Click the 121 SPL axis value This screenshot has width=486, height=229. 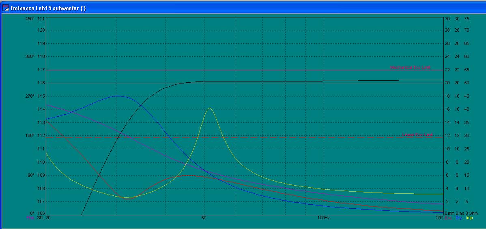(x=41, y=19)
